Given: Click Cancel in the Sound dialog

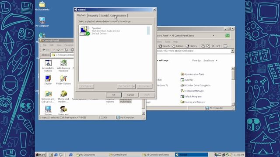Looking at the screenshot, I should pyautogui.click(x=130, y=95).
